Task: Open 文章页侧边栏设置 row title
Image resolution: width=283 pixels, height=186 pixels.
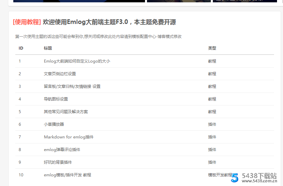Action: pyautogui.click(x=60, y=74)
